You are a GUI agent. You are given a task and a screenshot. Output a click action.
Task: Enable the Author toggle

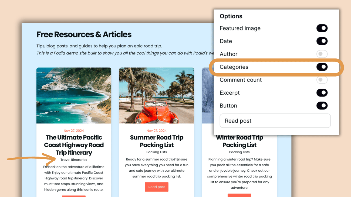pos(322,54)
